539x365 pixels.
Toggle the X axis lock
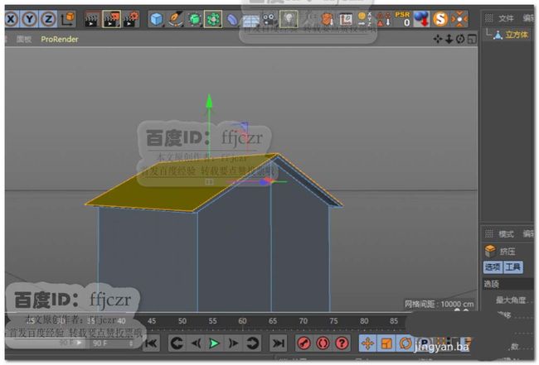point(12,19)
